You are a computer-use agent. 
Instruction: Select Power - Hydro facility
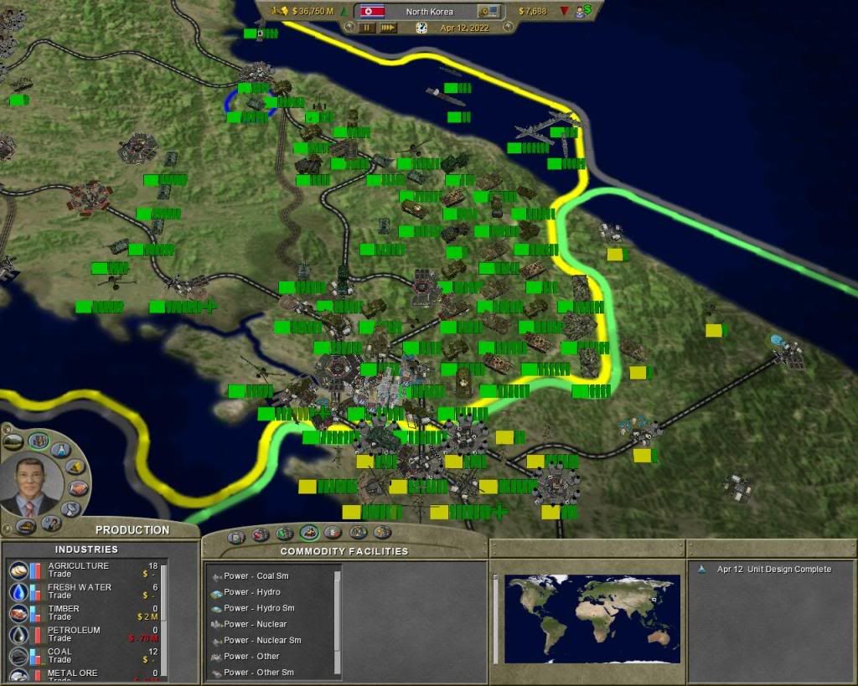point(251,592)
